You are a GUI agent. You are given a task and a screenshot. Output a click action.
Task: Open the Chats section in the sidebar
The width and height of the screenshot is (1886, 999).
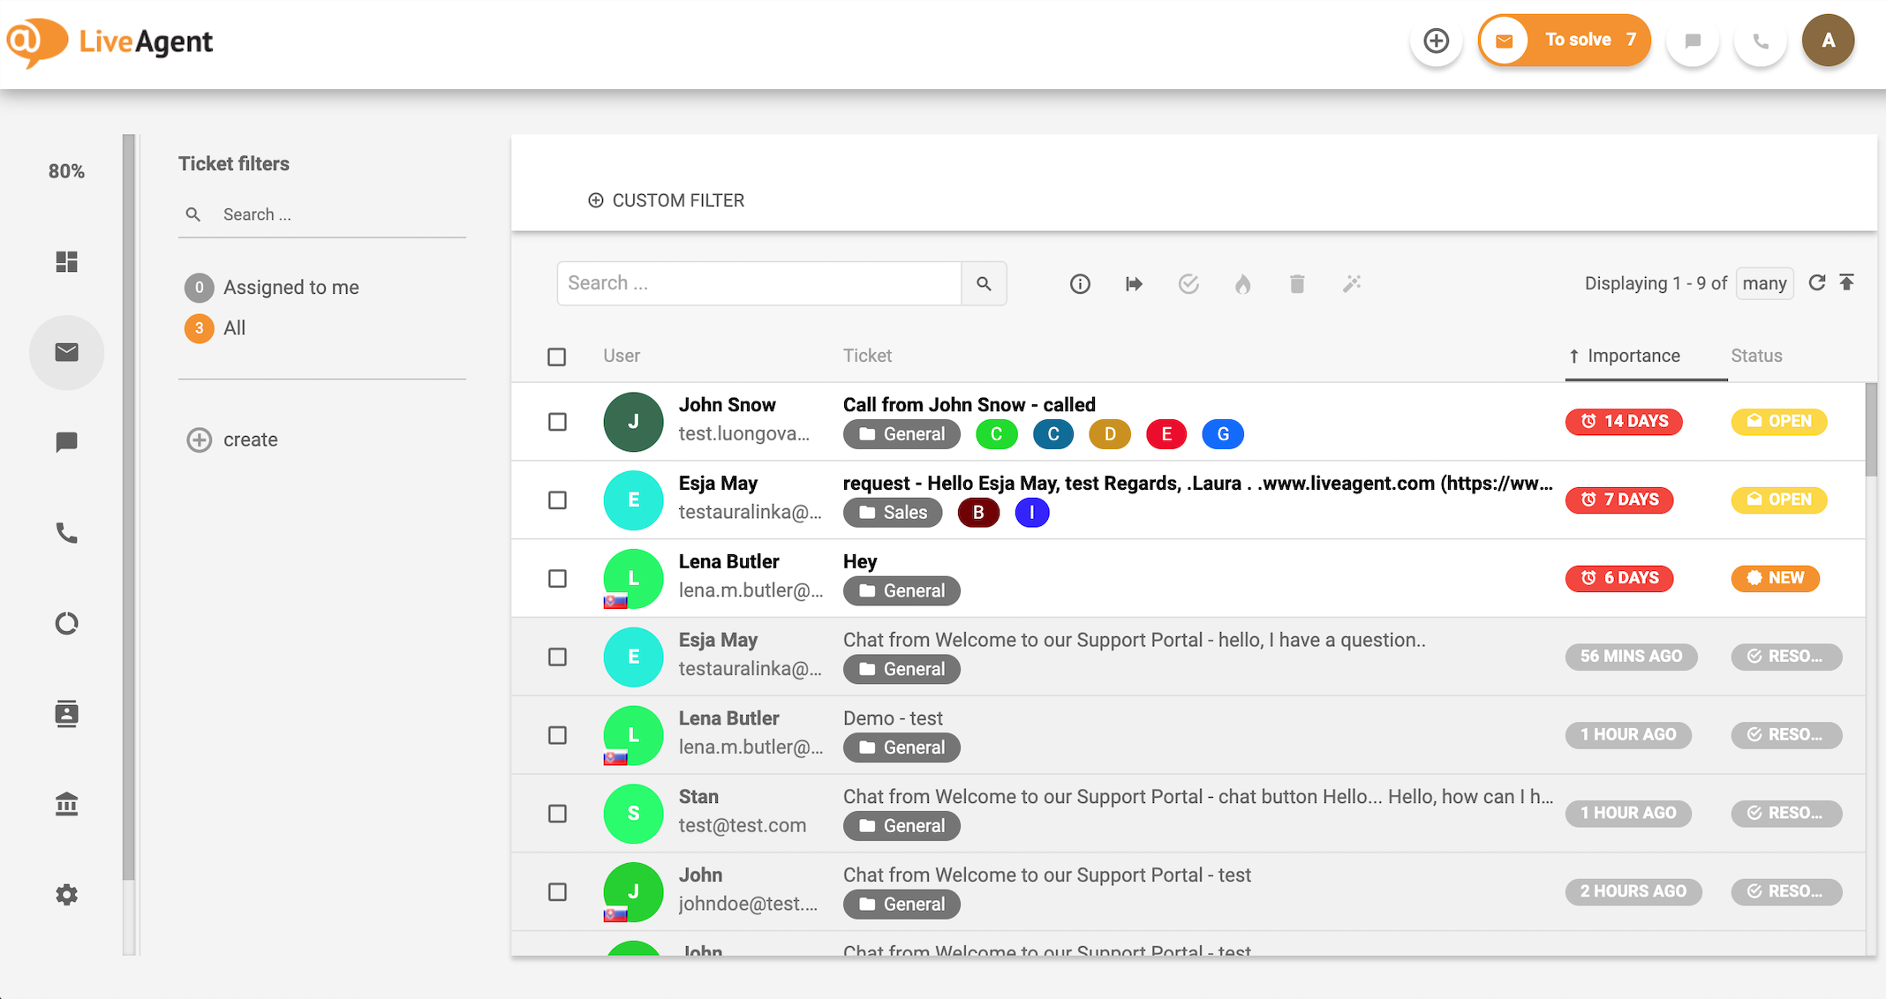pos(67,442)
